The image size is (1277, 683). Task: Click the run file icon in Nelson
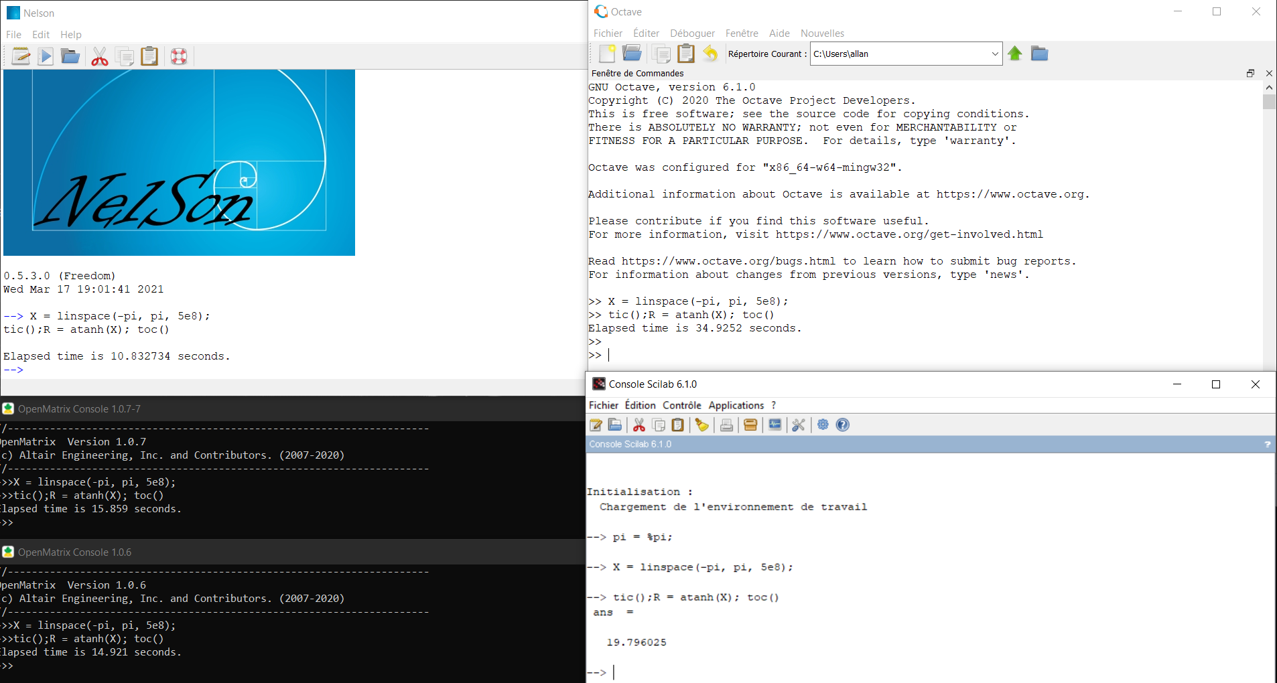coord(46,56)
